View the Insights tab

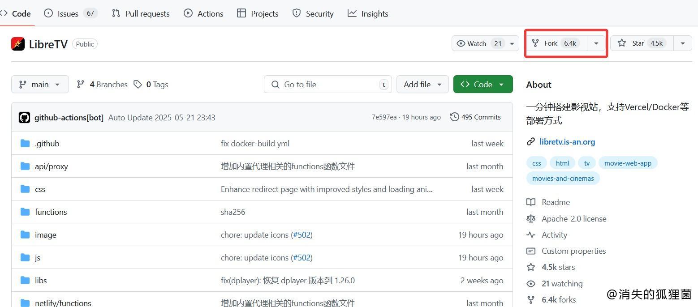368,13
